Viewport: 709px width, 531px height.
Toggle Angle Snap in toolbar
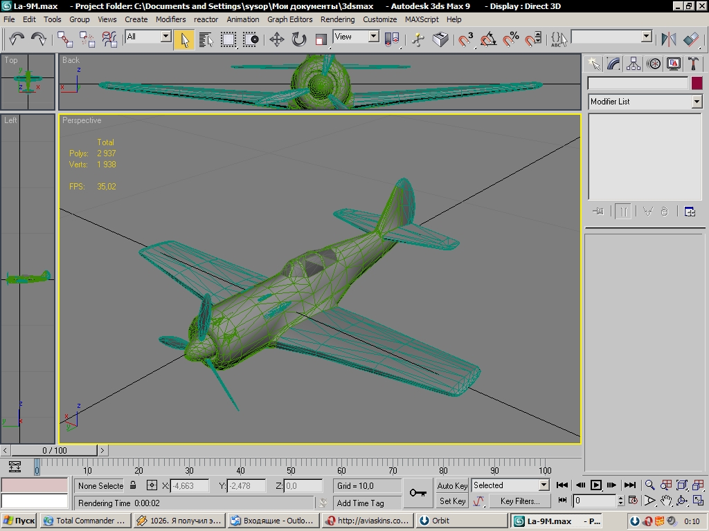tap(489, 39)
